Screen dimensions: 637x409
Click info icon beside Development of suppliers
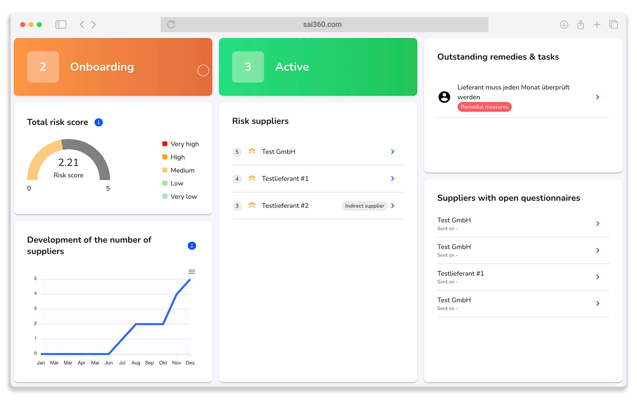192,246
